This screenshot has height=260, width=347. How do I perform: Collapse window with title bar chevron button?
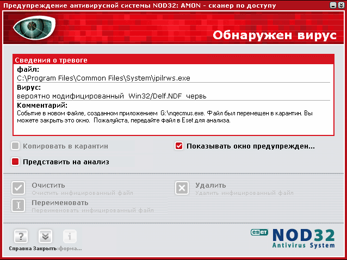coord(341,5)
